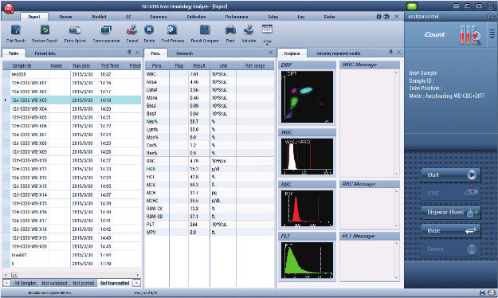Switch to the Patient Info. tab
This screenshot has height=298, width=498.
click(x=45, y=53)
